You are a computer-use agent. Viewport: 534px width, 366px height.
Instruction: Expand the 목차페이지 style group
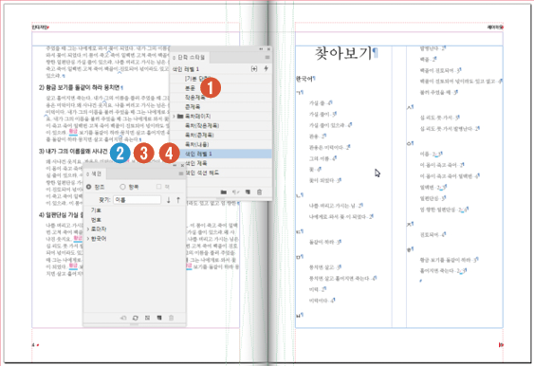174,116
